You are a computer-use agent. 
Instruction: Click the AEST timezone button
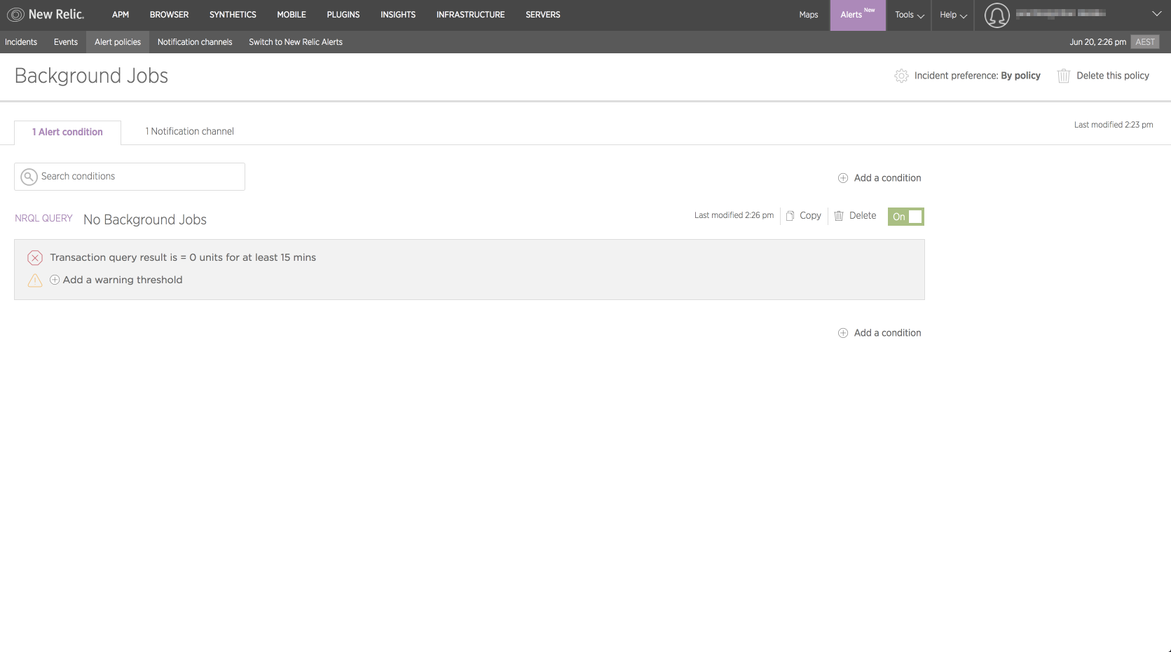coord(1145,42)
